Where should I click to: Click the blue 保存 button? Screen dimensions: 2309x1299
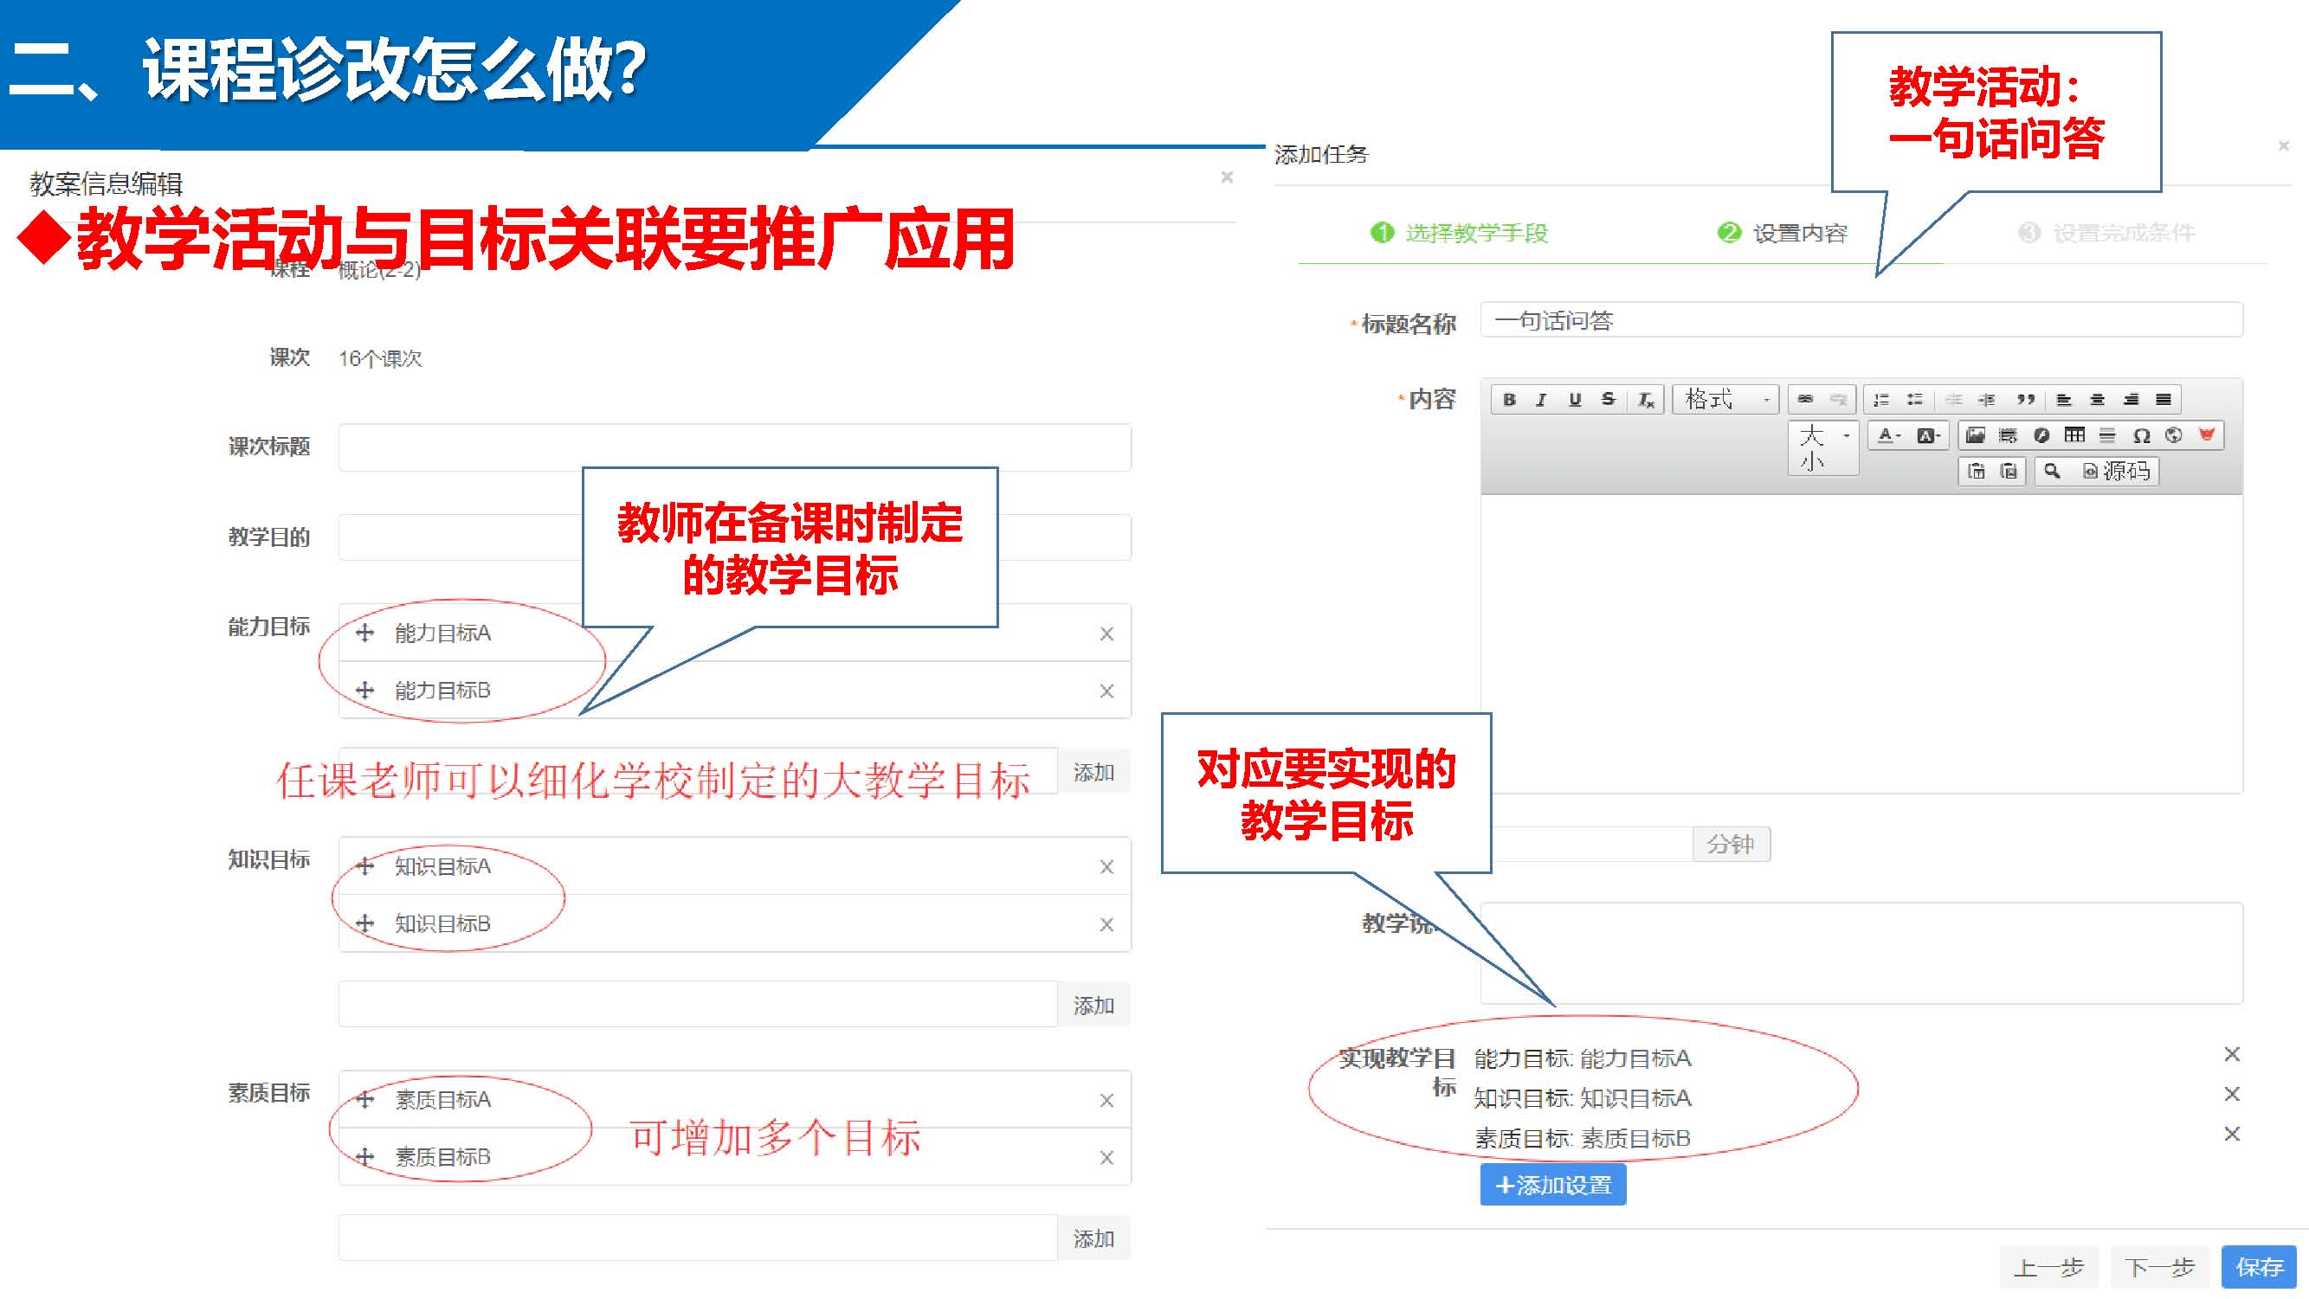(2259, 1267)
